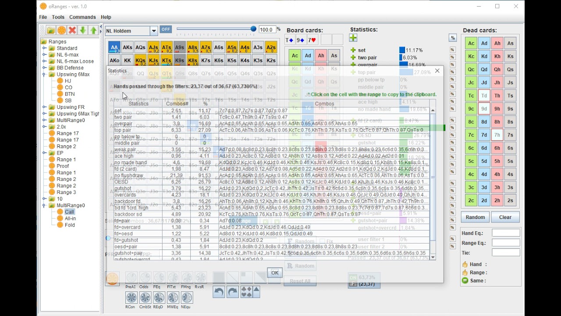Click the Range Eq. input field
The image size is (561, 316).
[506, 243]
